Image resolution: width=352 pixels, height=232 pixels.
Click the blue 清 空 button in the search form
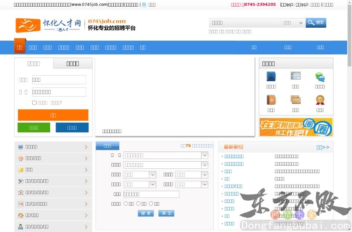tap(166, 214)
